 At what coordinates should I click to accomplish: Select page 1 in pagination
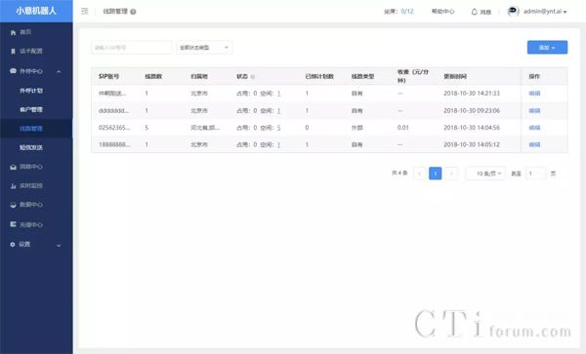point(436,174)
